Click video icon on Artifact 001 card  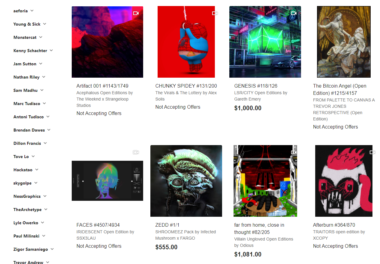136,13
